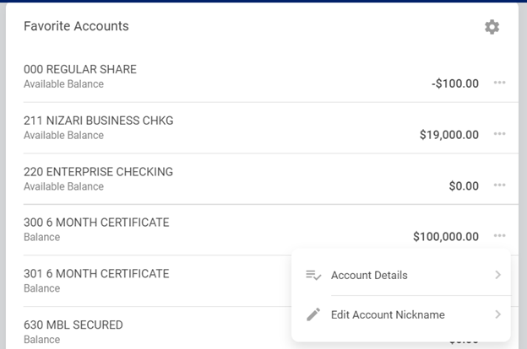Click the $100,000.00 certificate balance

446,237
